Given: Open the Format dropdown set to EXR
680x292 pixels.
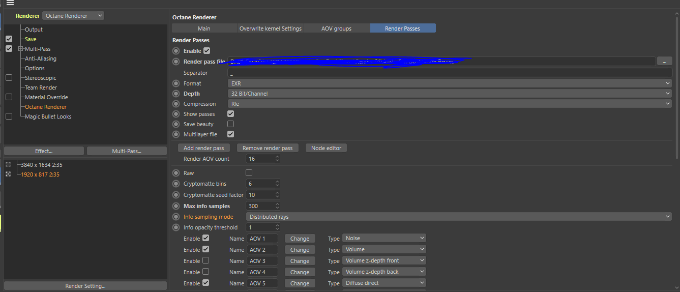Looking at the screenshot, I should 450,83.
